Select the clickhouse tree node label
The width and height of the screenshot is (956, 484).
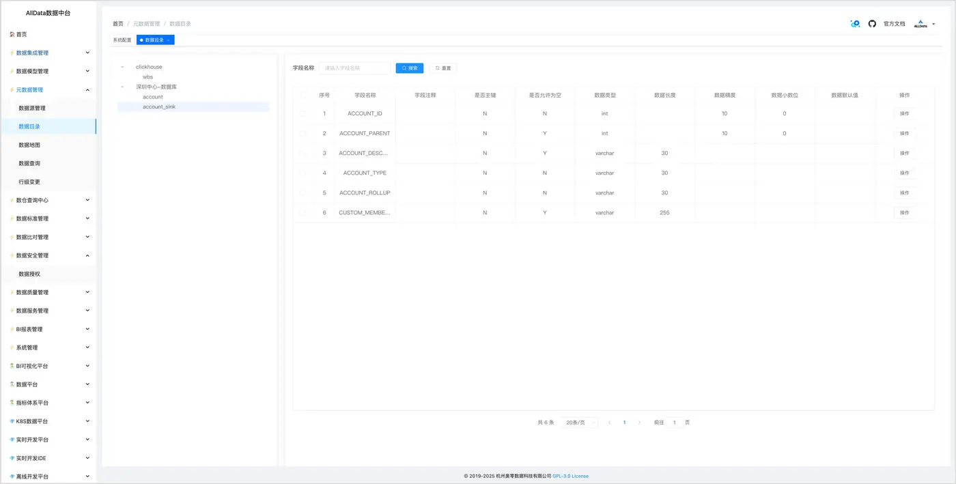[149, 67]
